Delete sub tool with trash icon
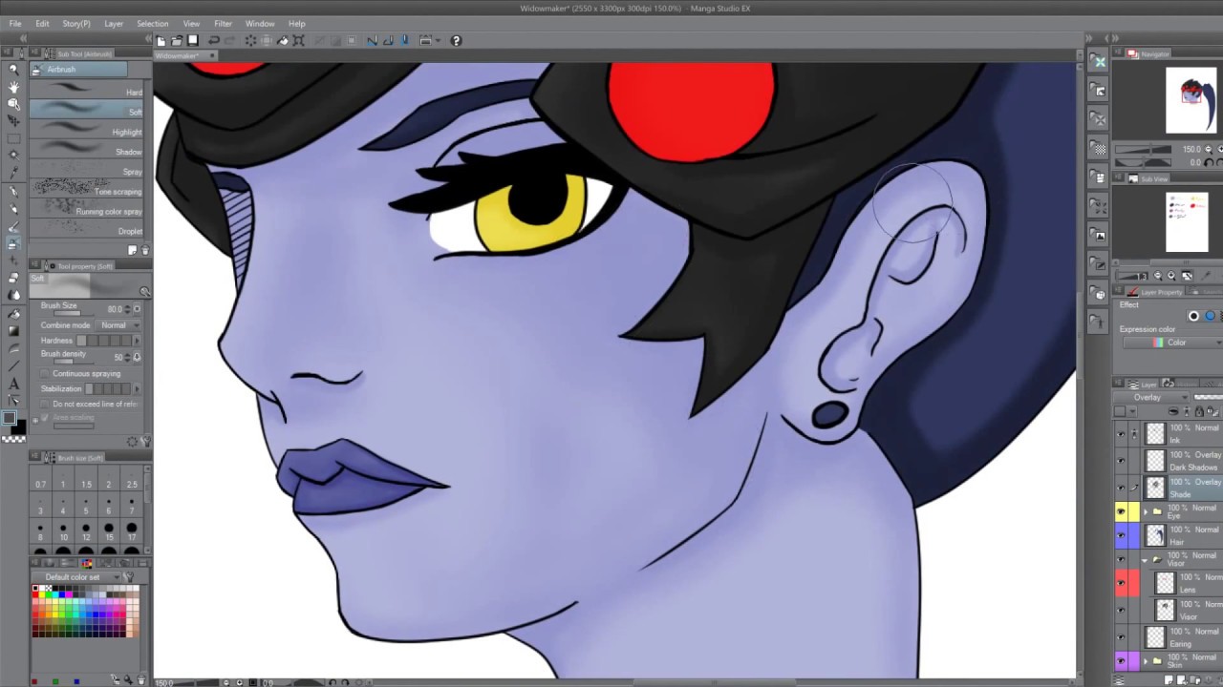 pyautogui.click(x=144, y=251)
